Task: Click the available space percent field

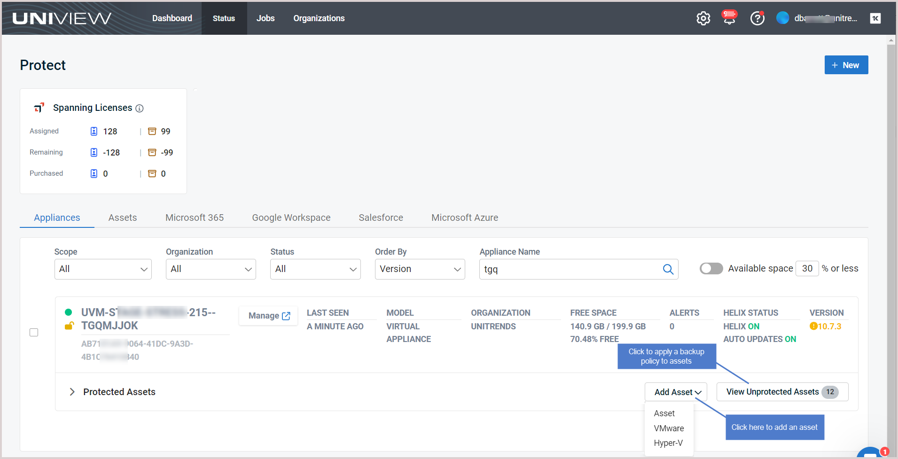Action: (x=807, y=268)
